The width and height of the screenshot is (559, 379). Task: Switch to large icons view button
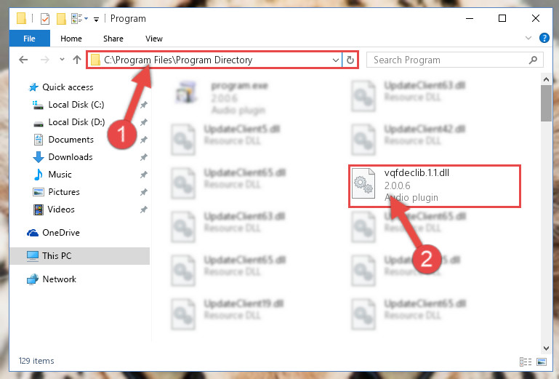click(542, 362)
